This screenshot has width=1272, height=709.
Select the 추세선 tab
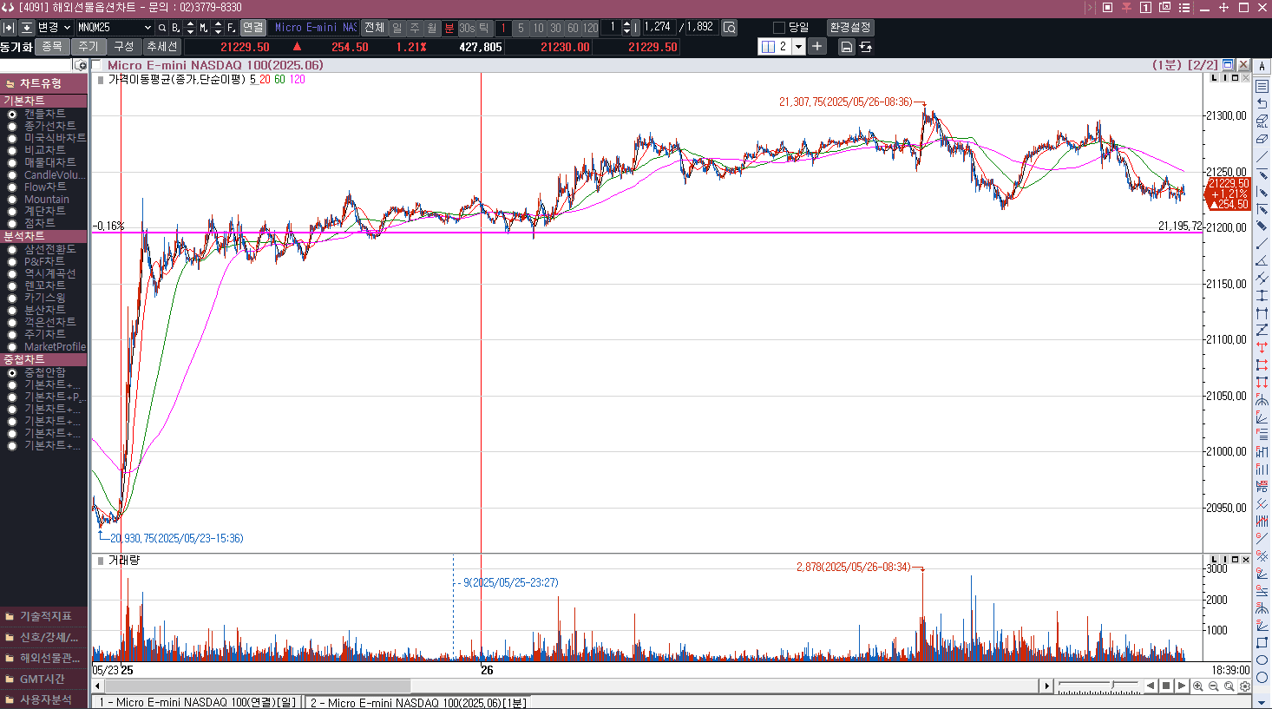tap(161, 47)
